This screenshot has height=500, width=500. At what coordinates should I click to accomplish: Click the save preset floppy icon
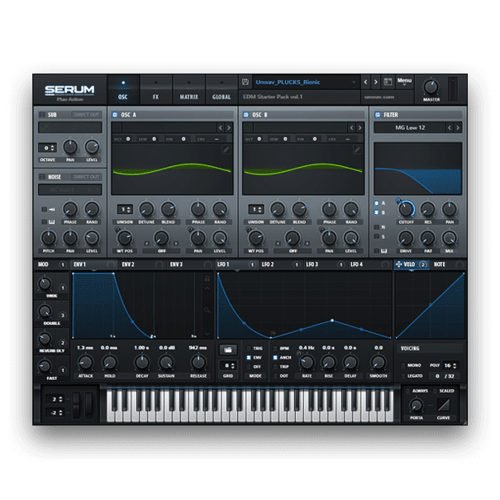click(x=245, y=82)
